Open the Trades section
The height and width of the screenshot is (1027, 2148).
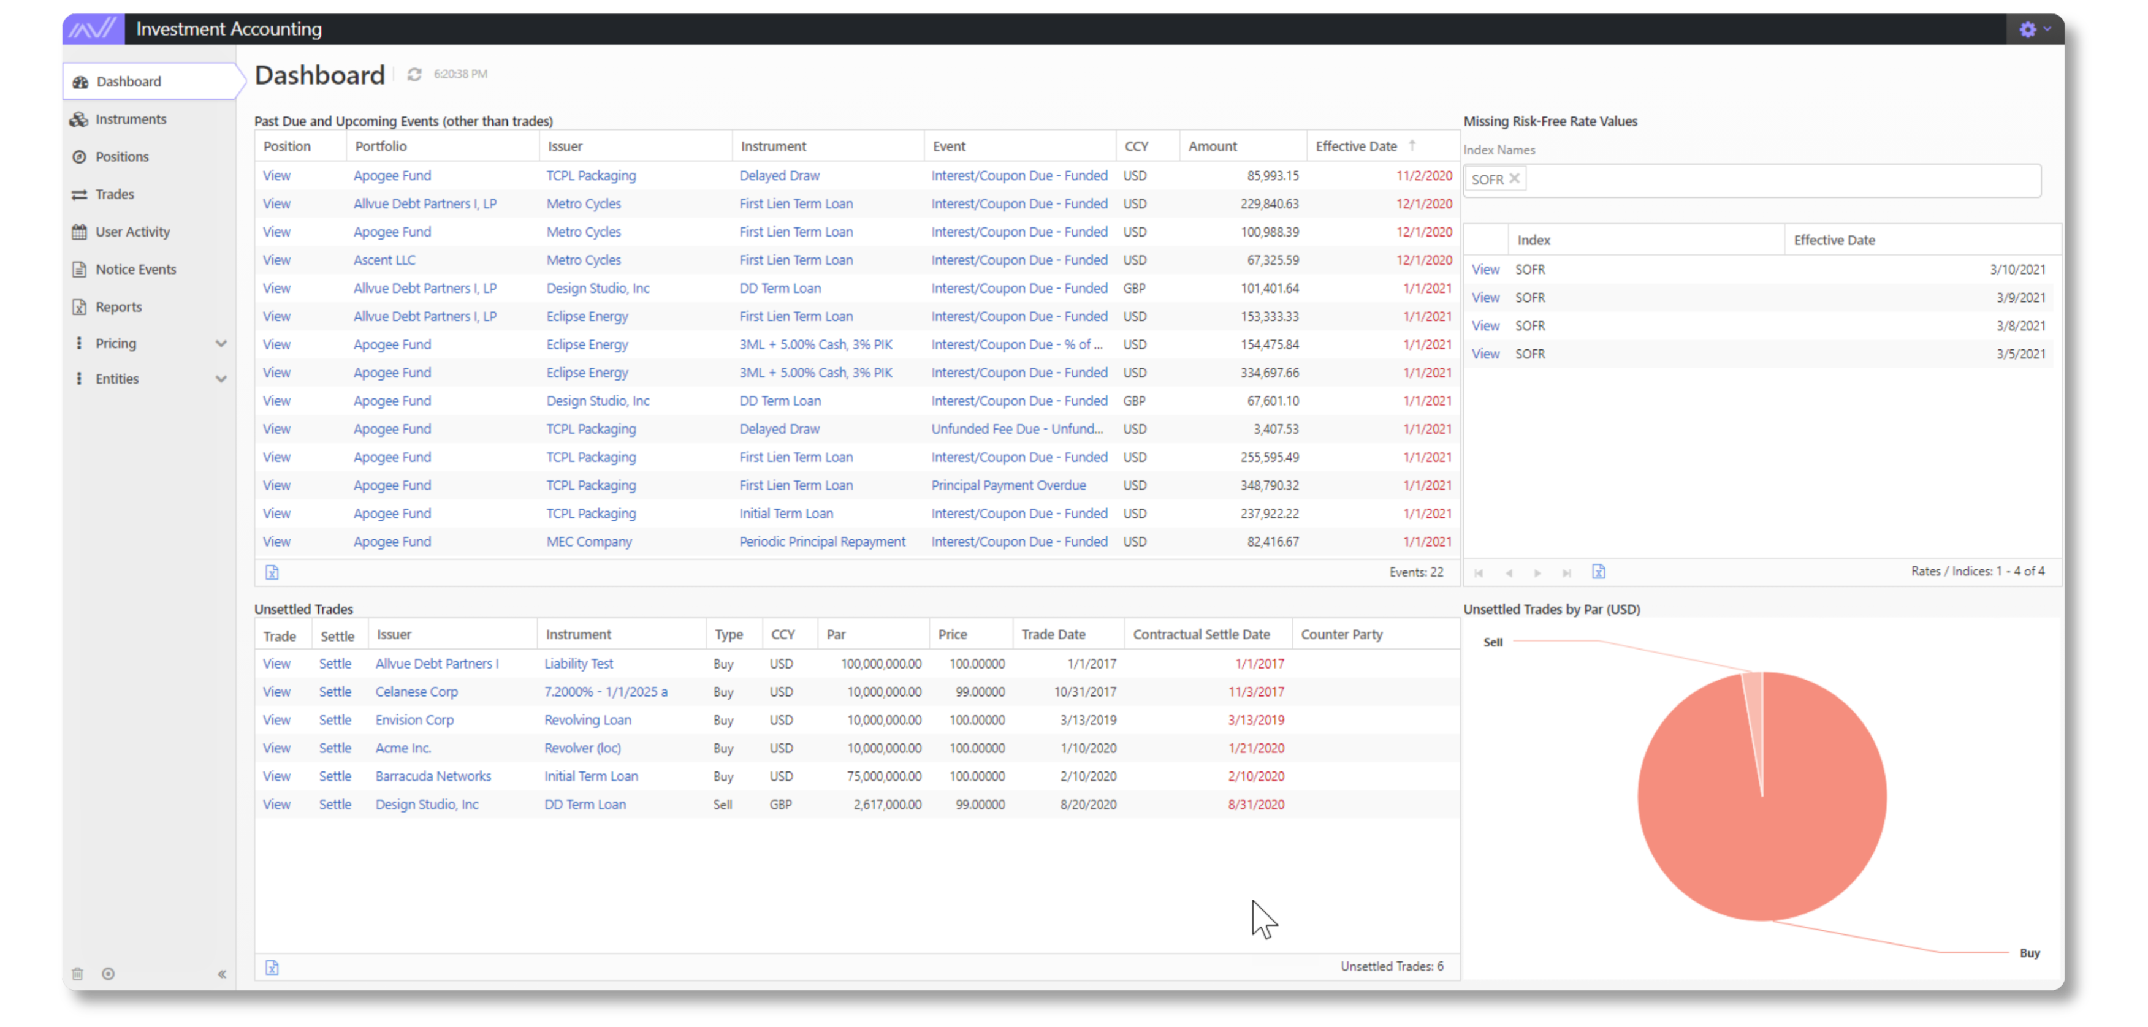coord(114,194)
